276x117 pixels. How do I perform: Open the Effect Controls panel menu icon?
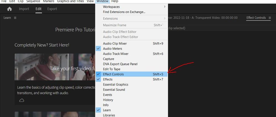[270, 18]
